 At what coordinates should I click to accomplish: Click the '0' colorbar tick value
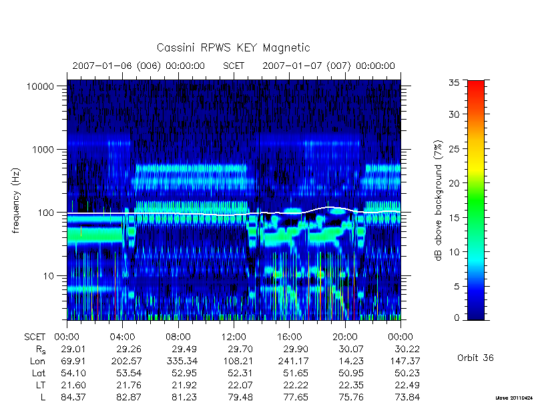[x=457, y=318]
